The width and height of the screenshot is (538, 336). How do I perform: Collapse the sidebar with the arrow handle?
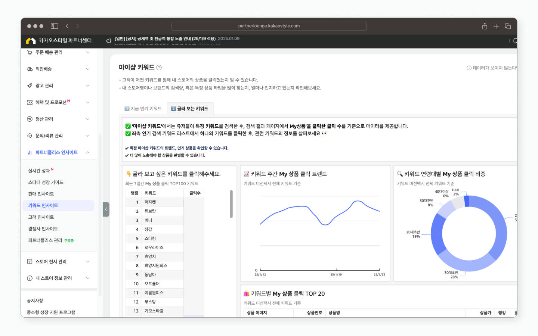pyautogui.click(x=106, y=209)
